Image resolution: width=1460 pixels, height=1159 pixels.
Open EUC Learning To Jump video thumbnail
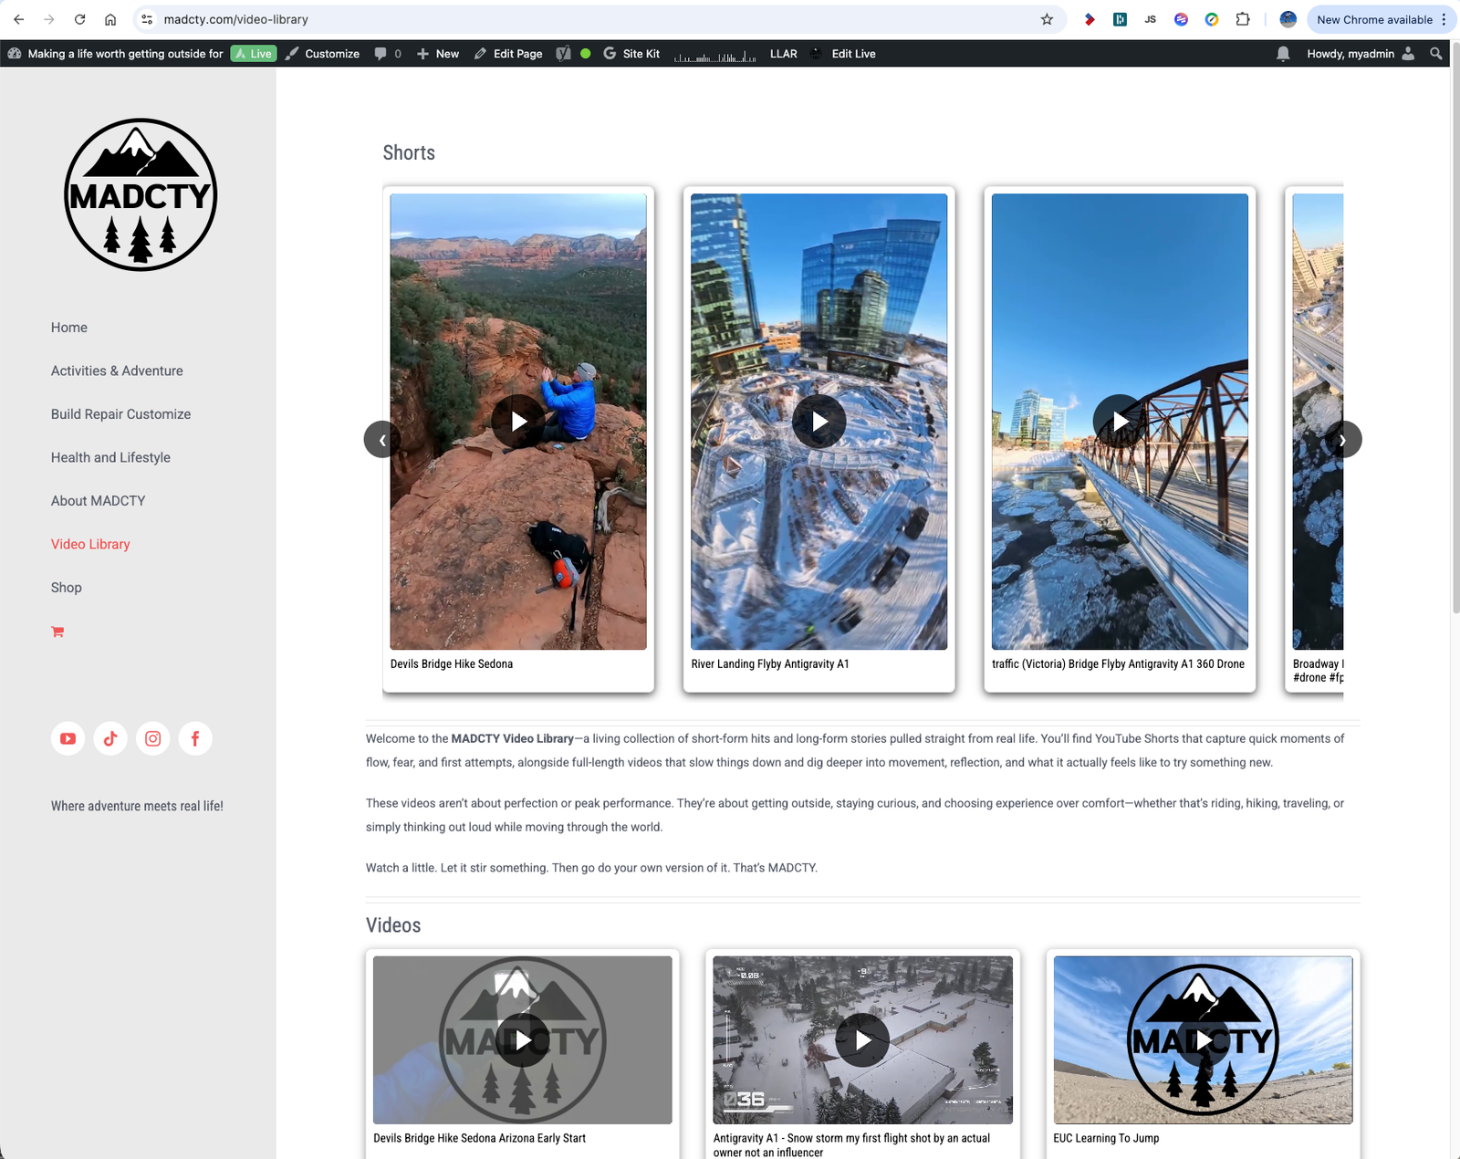1203,1039
